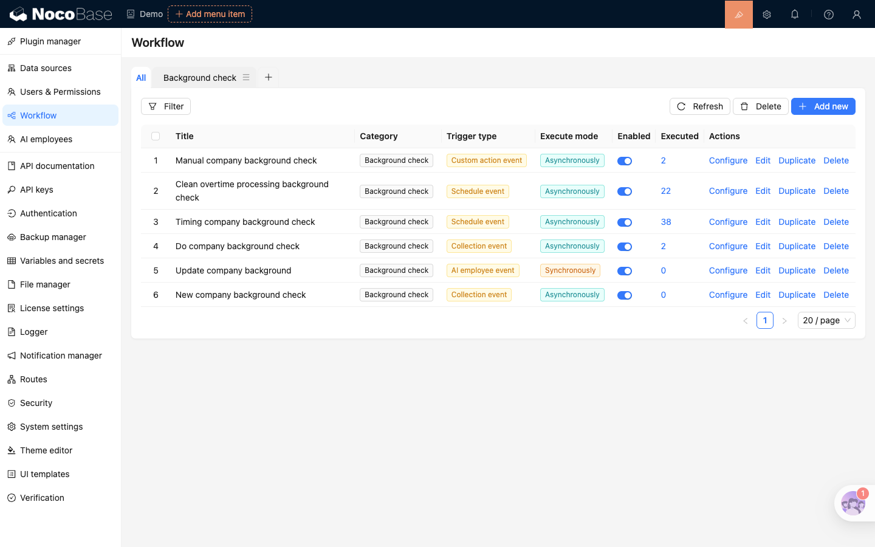Click Add menu item button
The width and height of the screenshot is (875, 547).
210,14
